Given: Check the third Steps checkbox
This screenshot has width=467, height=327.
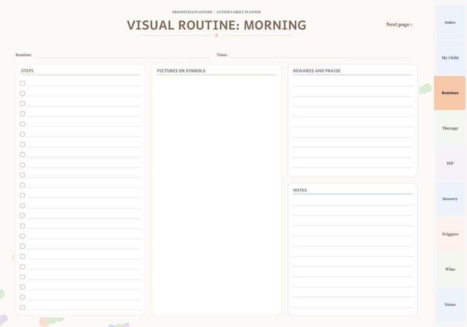Looking at the screenshot, I should coord(22,104).
